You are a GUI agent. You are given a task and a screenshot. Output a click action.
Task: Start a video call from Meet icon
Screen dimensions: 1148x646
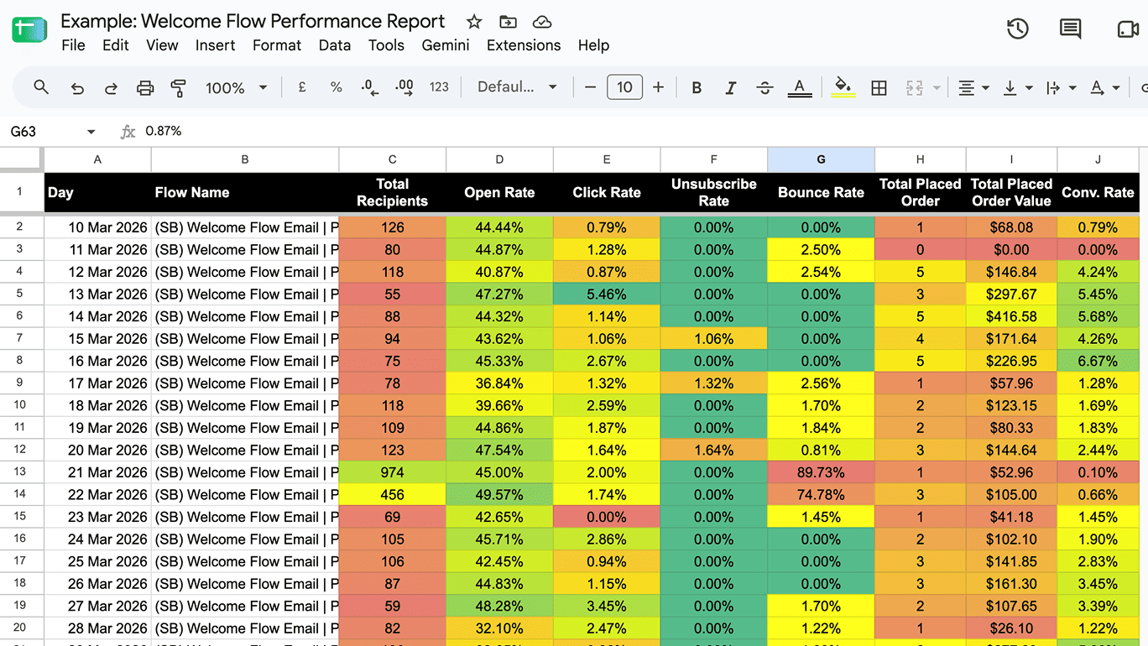tap(1128, 29)
